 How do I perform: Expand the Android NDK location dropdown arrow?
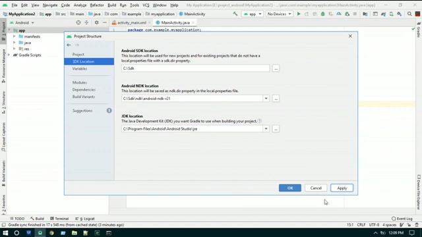[266, 98]
